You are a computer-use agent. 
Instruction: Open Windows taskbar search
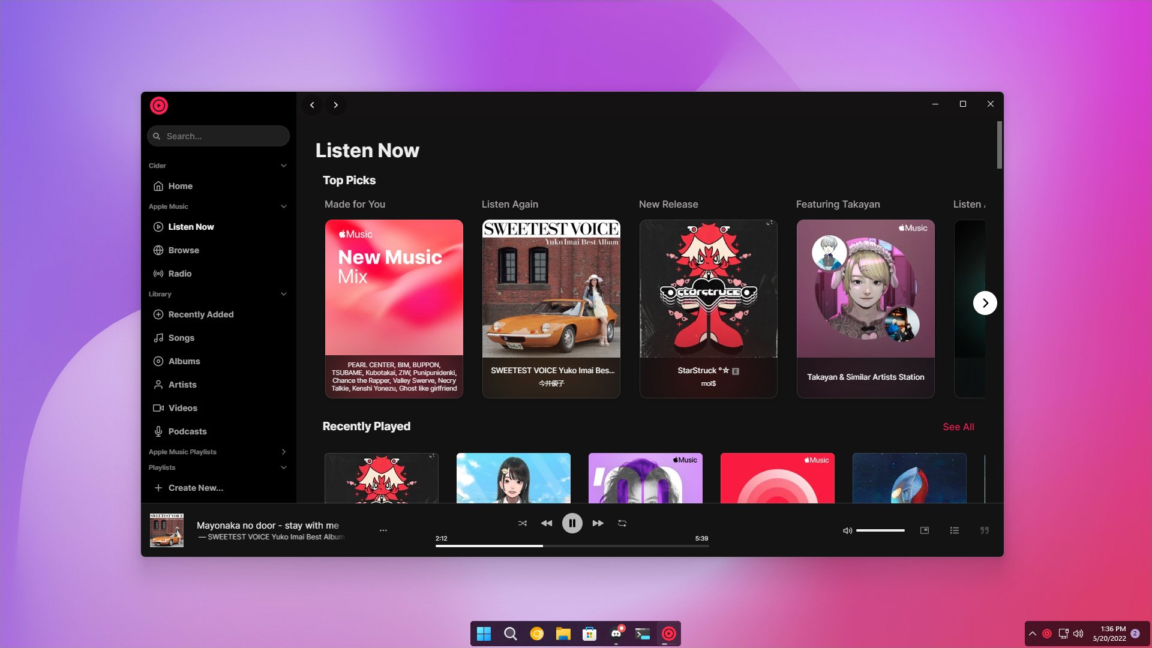tap(511, 634)
